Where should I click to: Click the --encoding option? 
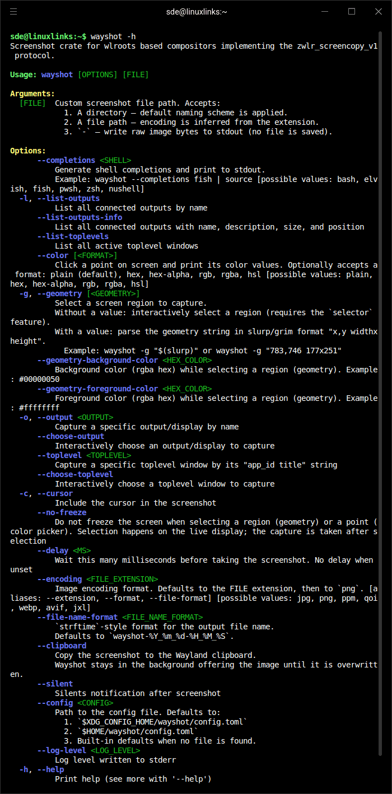click(59, 579)
